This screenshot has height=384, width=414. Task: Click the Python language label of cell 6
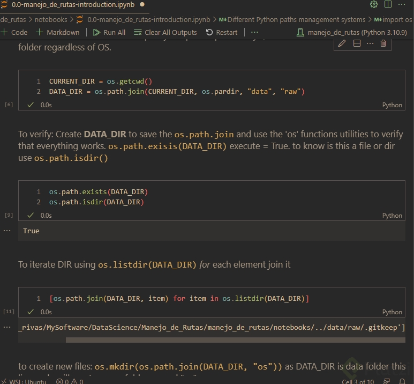tap(392, 105)
